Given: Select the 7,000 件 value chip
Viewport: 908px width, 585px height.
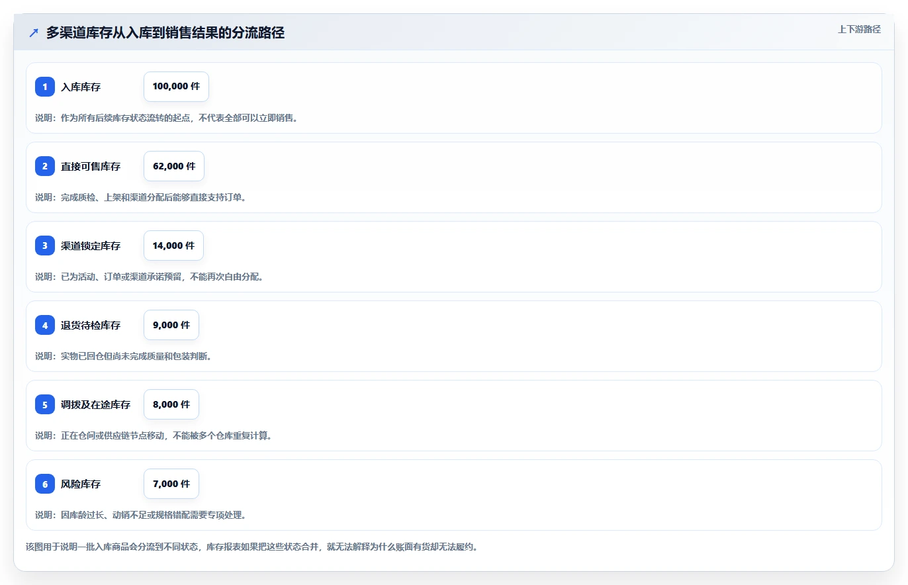Looking at the screenshot, I should pyautogui.click(x=171, y=484).
